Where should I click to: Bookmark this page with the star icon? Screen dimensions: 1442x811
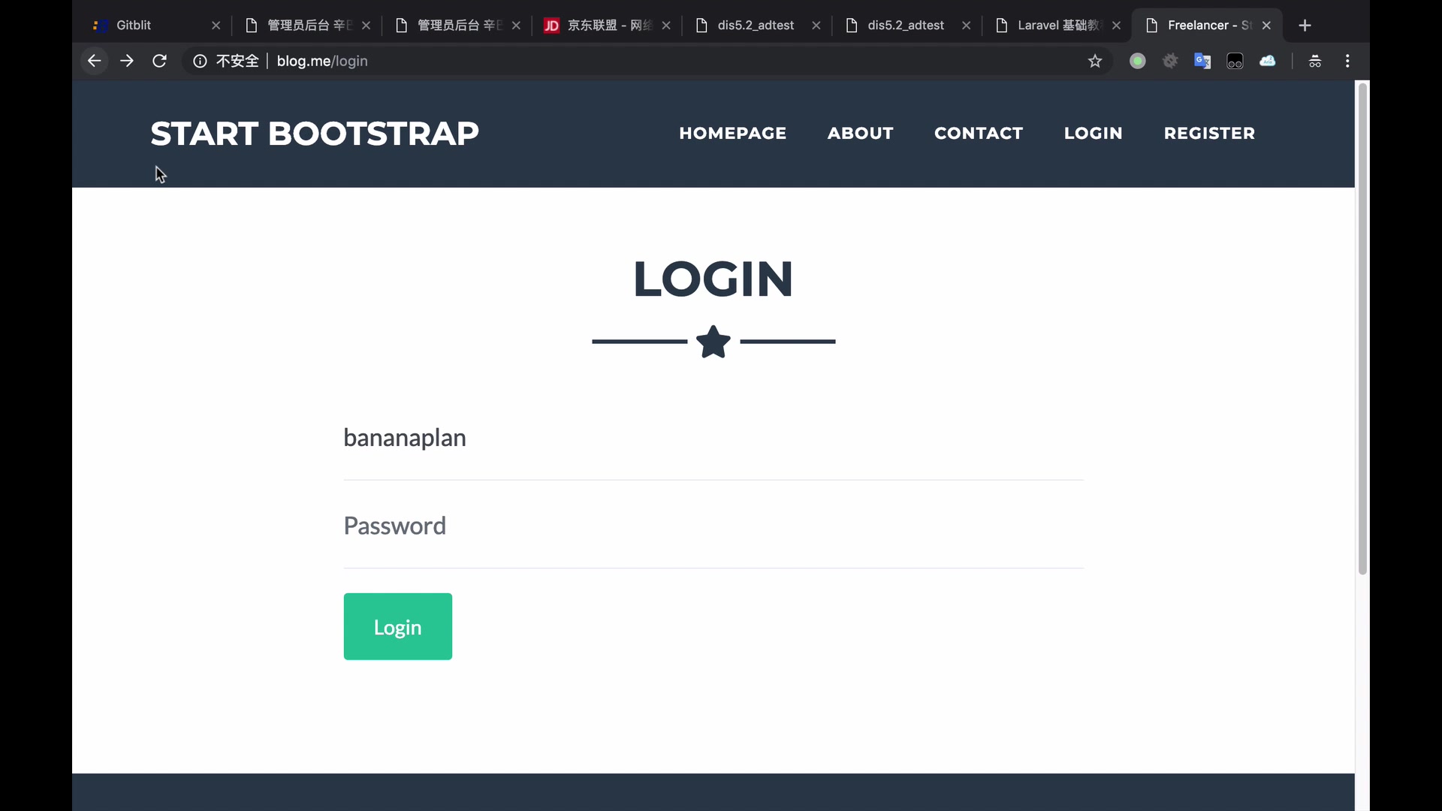tap(1095, 62)
